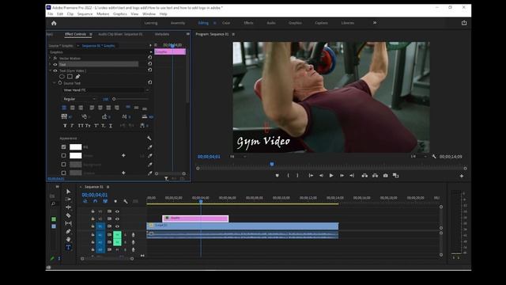Viewport: 506px width, 285px height.
Task: Step forward one frame
Action: pyautogui.click(x=342, y=176)
